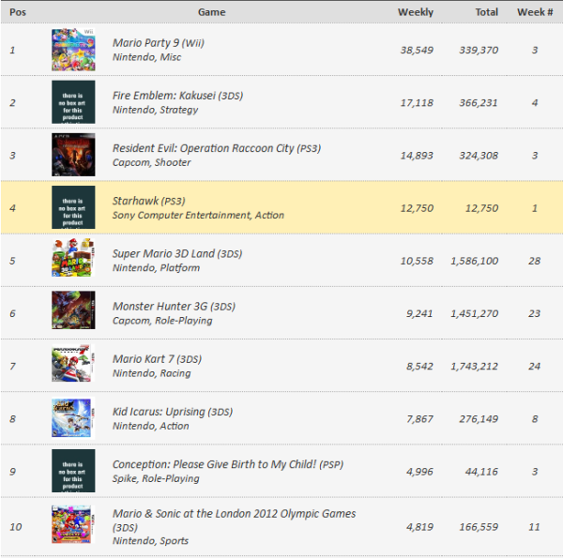This screenshot has width=563, height=558.
Task: Follow the Monster Hunter 3G link
Action: tap(159, 306)
